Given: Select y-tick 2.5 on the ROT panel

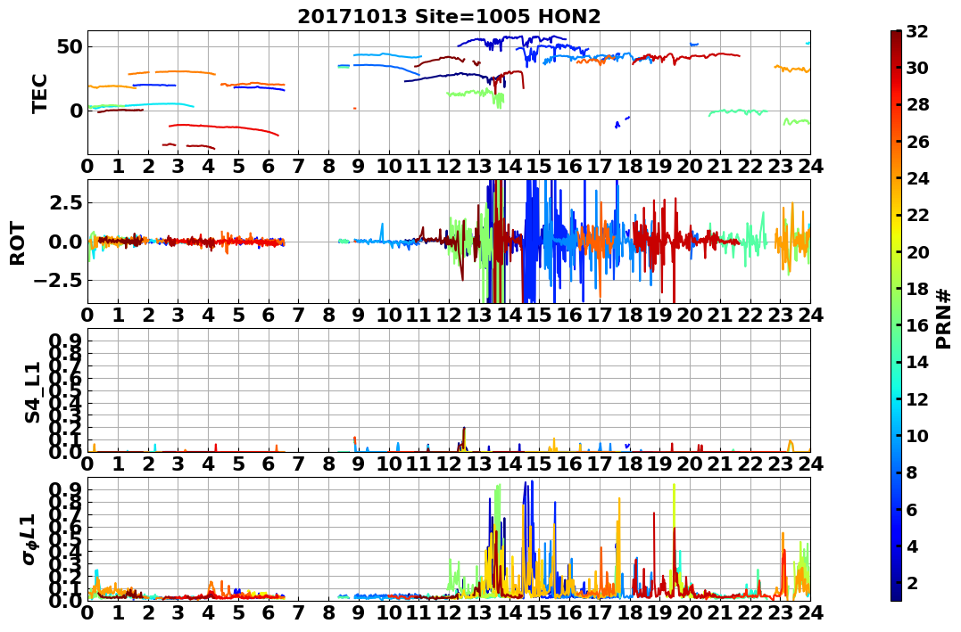Looking at the screenshot, I should pos(67,202).
